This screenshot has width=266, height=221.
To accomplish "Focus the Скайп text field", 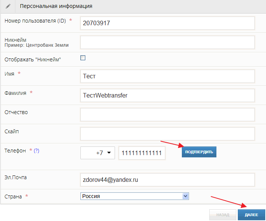I will tap(168, 134).
